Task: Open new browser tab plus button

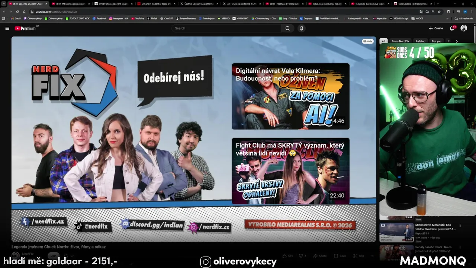Action: click(437, 4)
